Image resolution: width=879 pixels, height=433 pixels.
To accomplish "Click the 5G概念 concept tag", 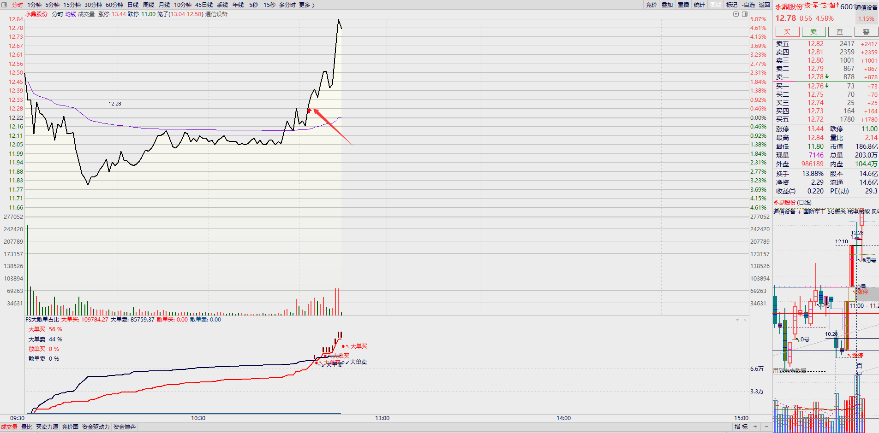I will [x=836, y=212].
